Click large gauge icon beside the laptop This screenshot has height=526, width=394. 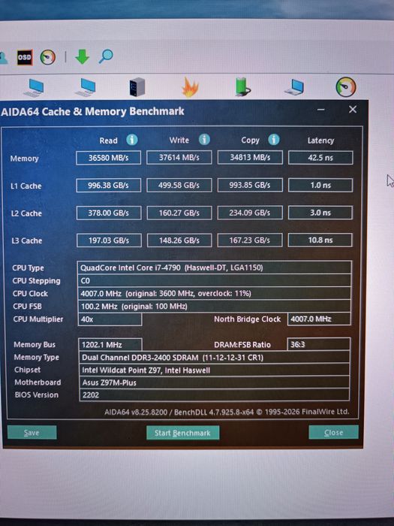point(346,87)
